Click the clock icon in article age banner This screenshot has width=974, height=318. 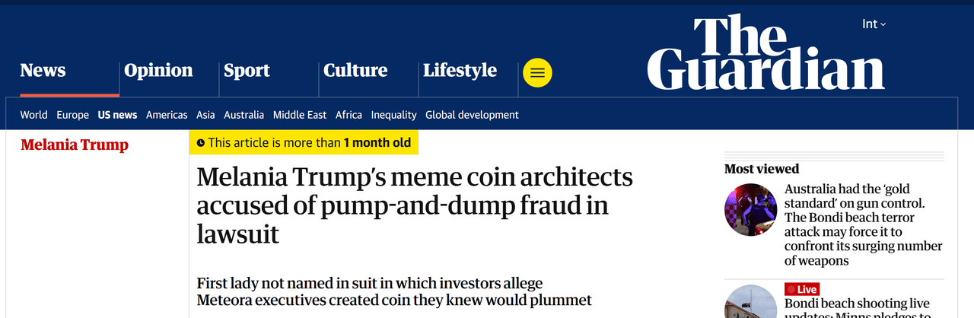coord(201,143)
